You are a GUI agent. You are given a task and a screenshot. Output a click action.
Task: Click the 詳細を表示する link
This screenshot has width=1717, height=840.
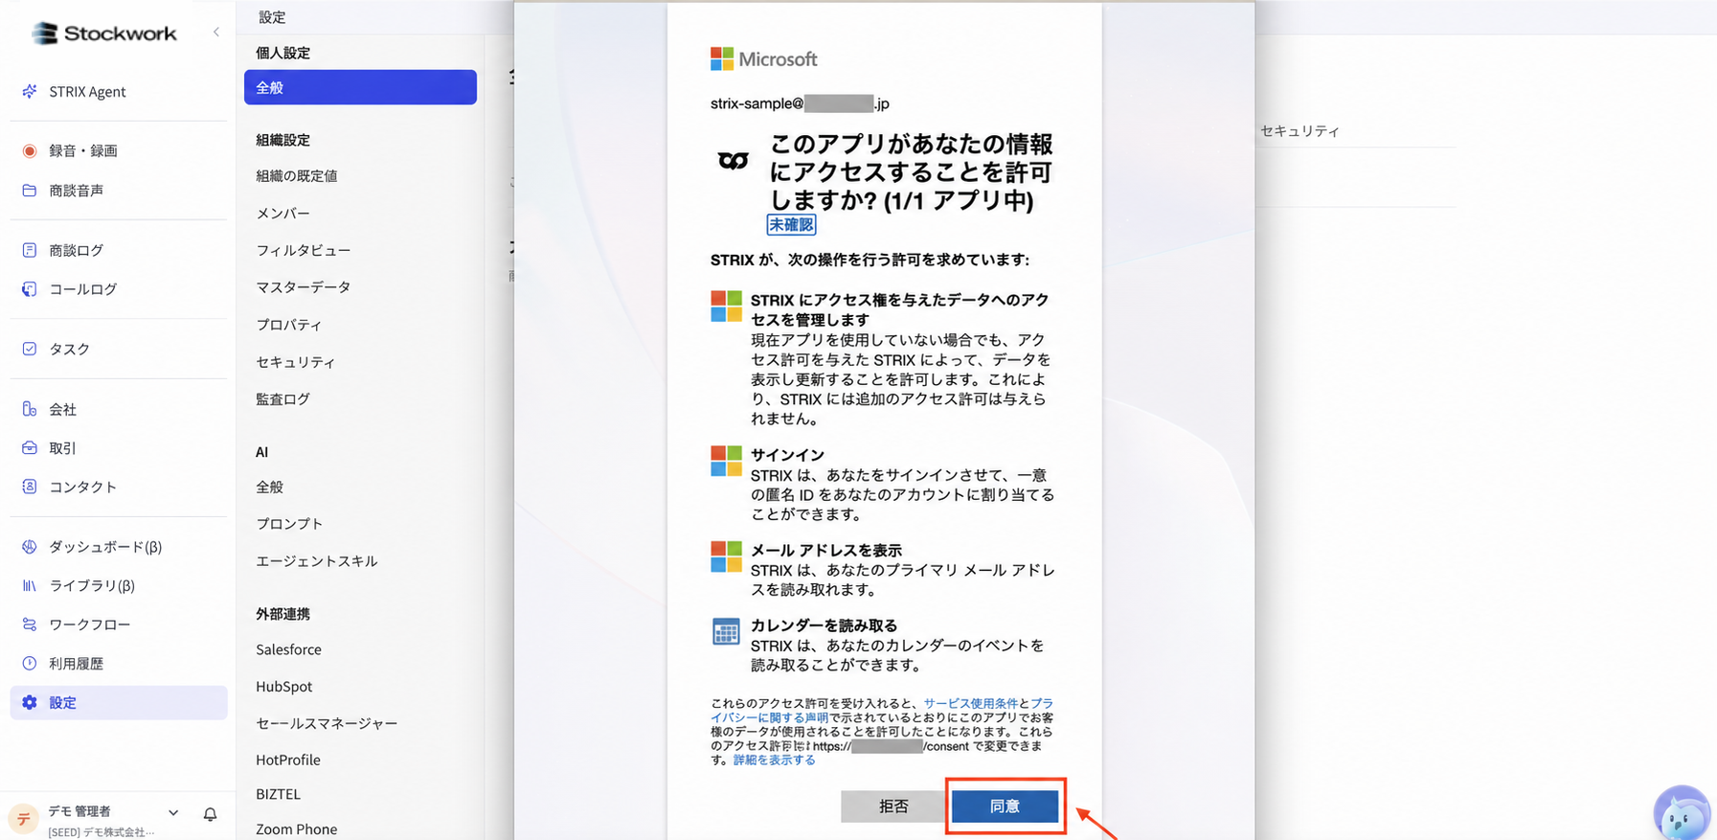tap(774, 760)
